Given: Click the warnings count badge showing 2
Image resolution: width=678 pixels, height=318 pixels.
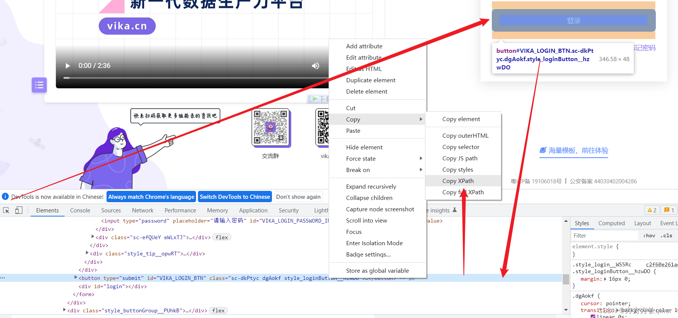Looking at the screenshot, I should (652, 210).
